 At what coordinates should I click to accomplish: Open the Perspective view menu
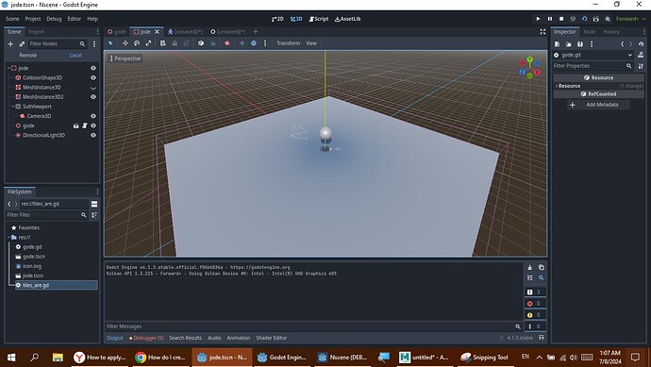[125, 58]
